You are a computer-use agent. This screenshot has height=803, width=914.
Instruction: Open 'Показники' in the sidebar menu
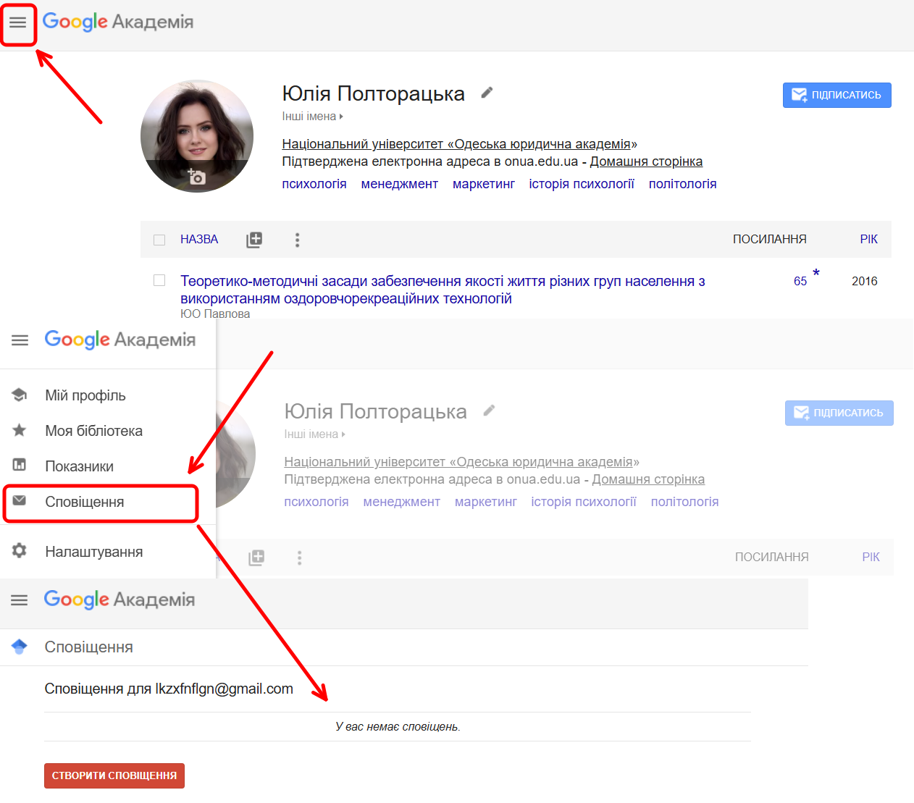pos(80,466)
